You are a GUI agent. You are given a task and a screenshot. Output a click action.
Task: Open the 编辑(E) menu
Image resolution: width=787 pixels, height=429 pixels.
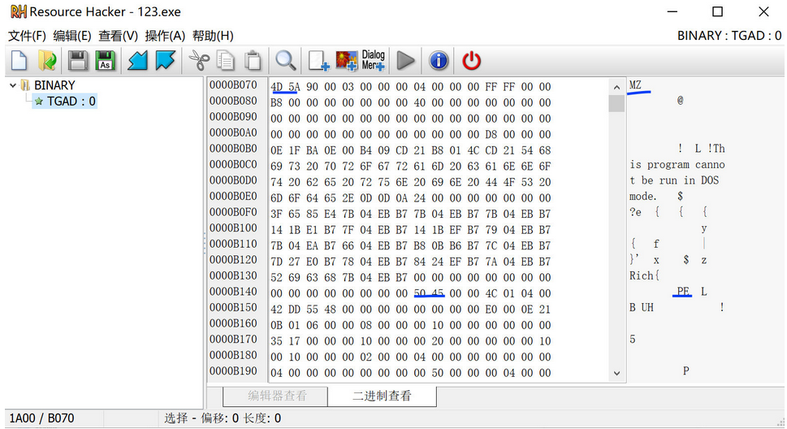click(x=72, y=36)
